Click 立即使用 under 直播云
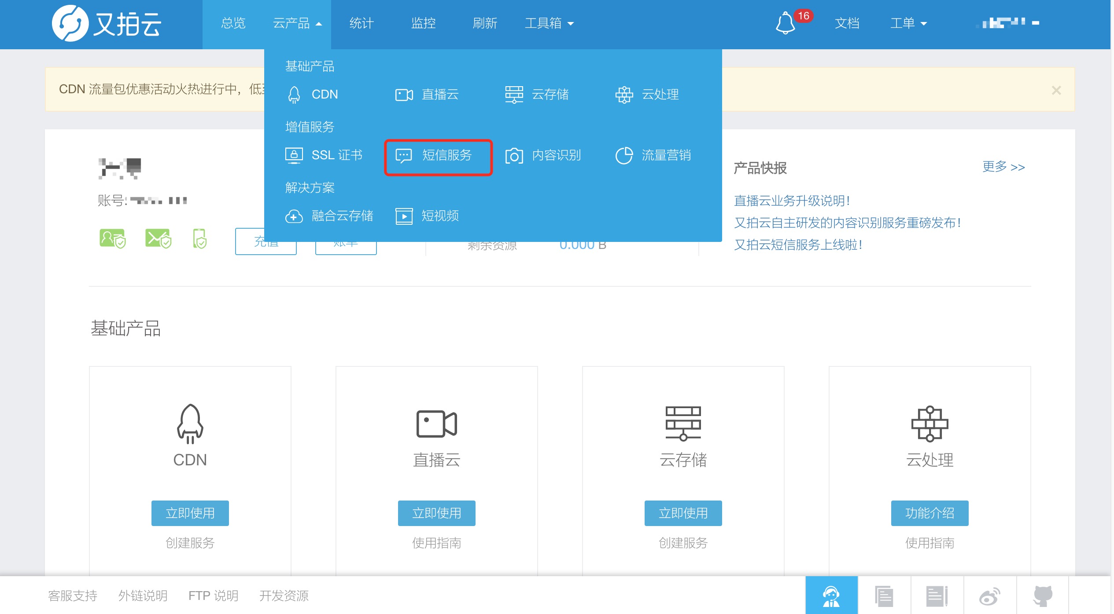1114x614 pixels. point(436,513)
